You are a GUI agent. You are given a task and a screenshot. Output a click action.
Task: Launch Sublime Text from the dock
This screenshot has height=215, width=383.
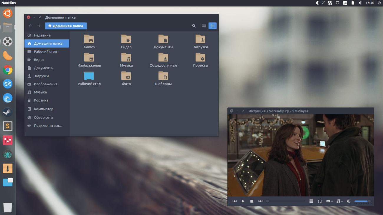pos(8,126)
